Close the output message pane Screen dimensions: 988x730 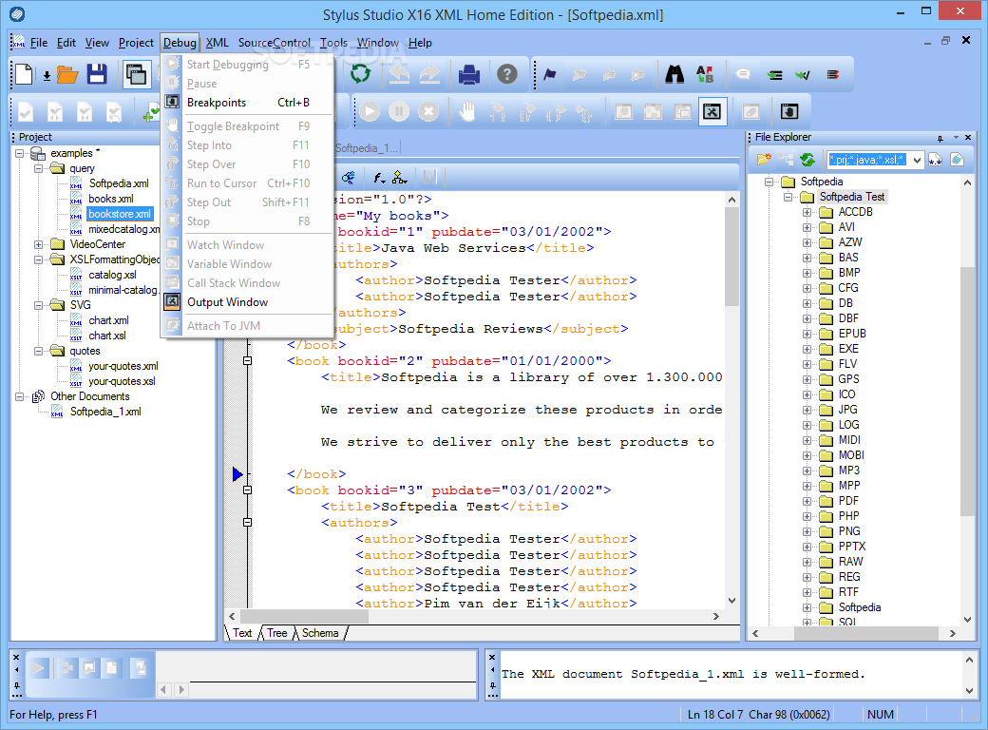click(x=492, y=657)
